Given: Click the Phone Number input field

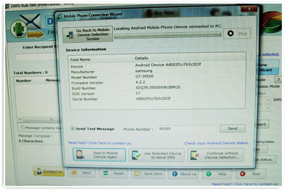Looking at the screenshot, I should 187,129.
